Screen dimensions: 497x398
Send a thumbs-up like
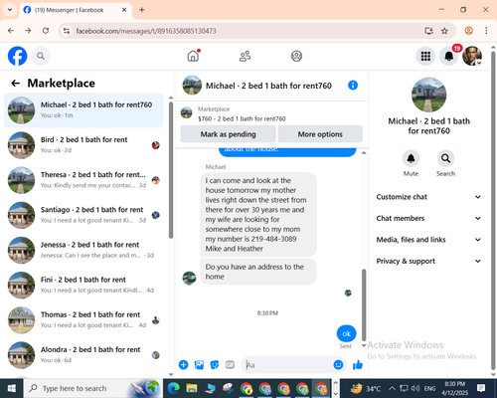(358, 365)
